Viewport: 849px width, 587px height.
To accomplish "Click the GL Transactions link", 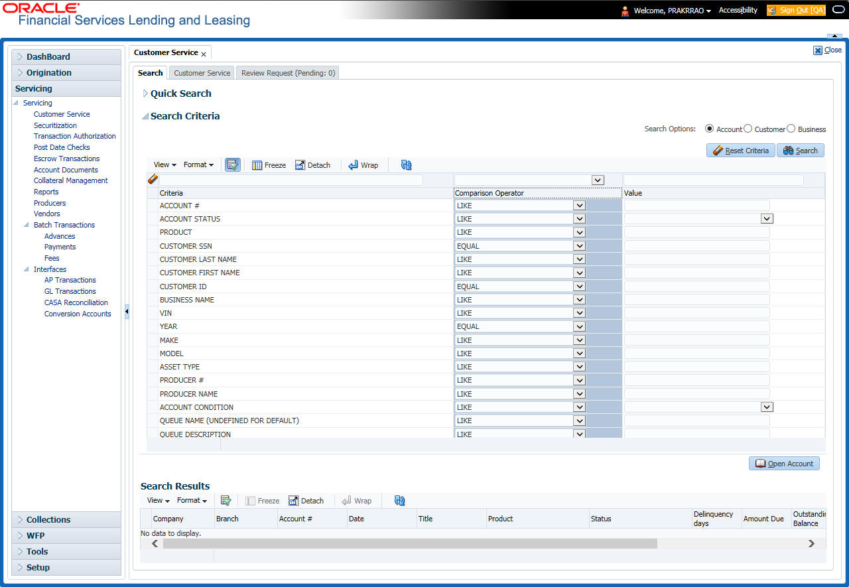I will [x=70, y=291].
